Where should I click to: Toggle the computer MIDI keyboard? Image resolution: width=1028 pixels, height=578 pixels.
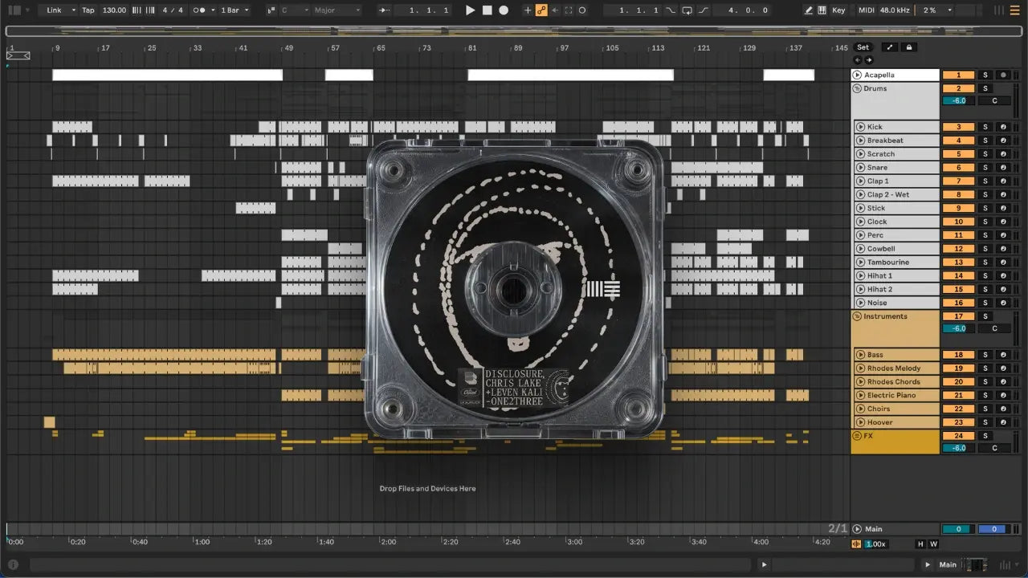point(822,10)
